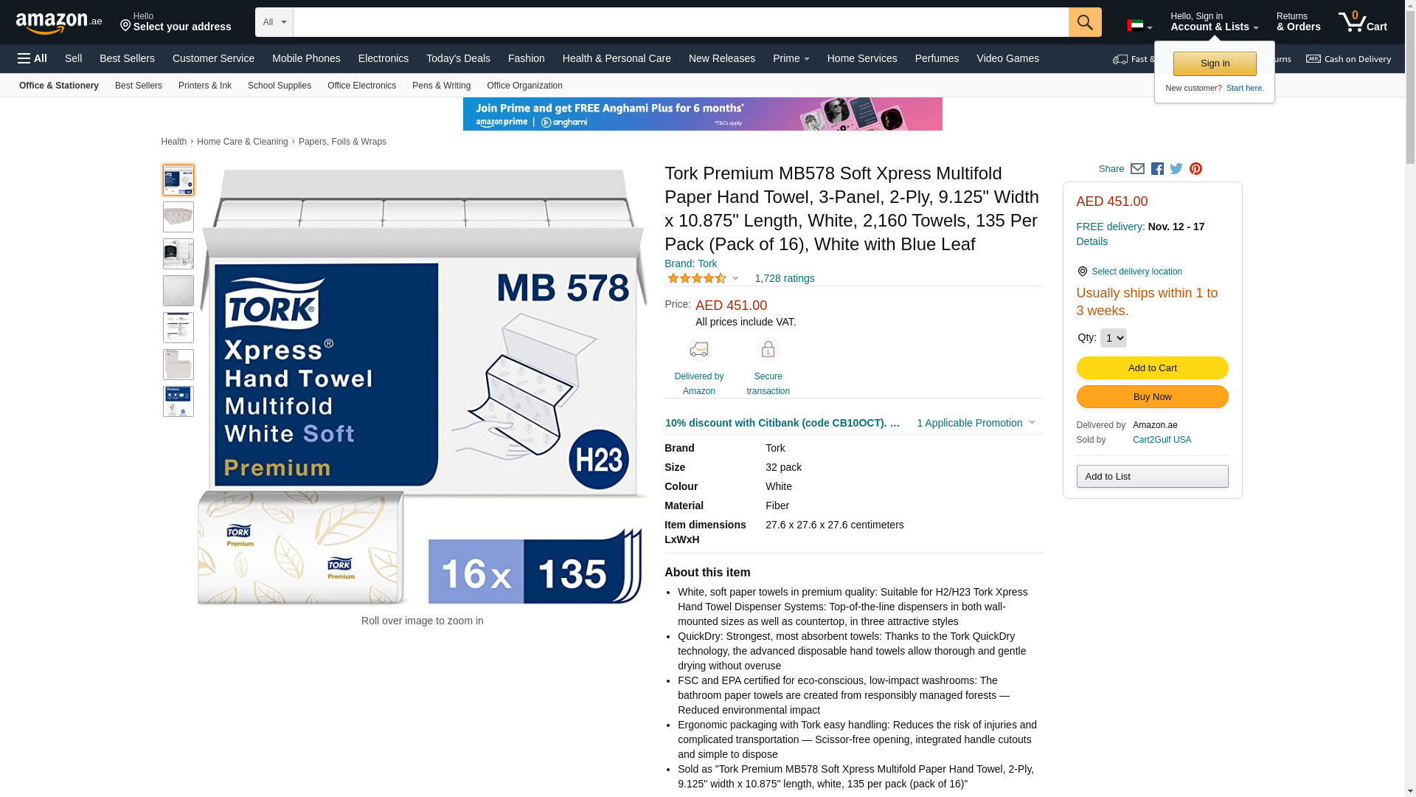Screen dimensions: 1416x797
Task: Share product on Pinterest icon
Action: [x=1195, y=169]
